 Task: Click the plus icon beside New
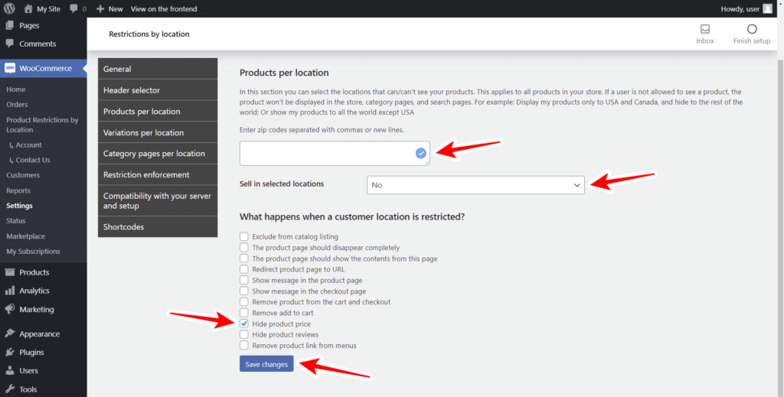point(100,8)
